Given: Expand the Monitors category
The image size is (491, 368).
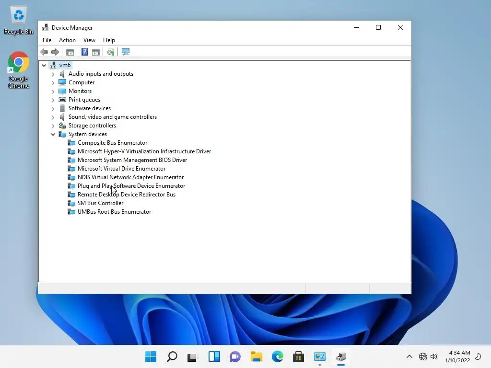Looking at the screenshot, I should pos(53,92).
